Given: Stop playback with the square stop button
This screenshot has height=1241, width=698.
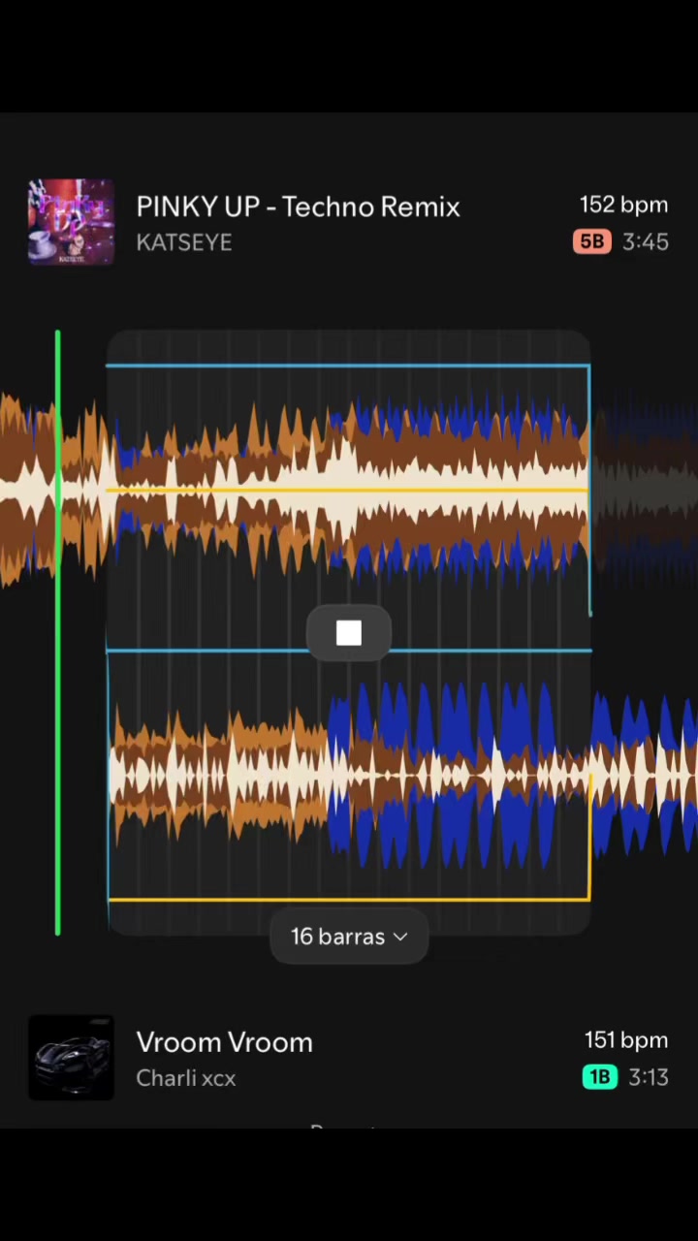Looking at the screenshot, I should [349, 633].
